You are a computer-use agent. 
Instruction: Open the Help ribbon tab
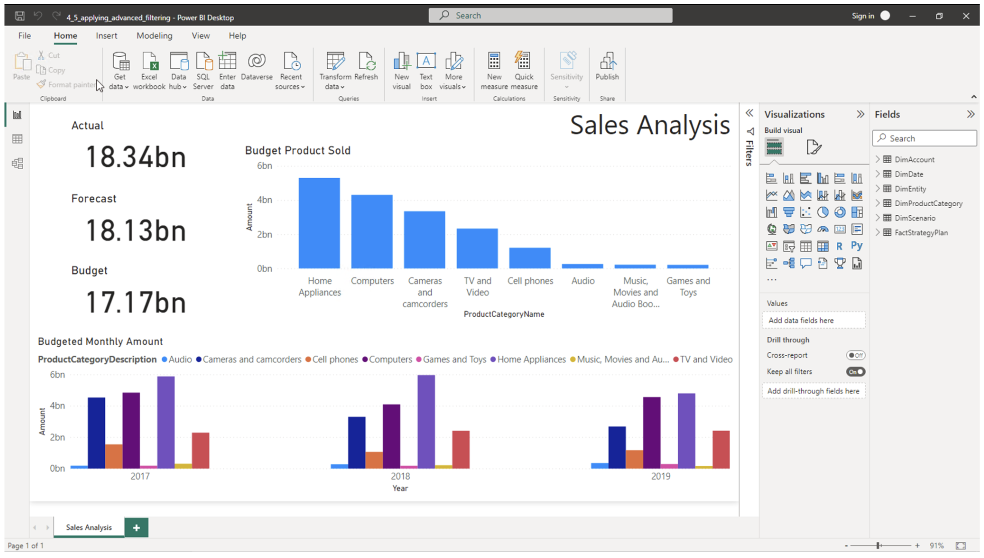[x=237, y=36]
